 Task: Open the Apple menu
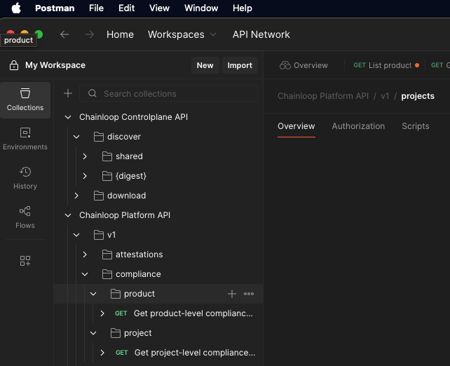click(x=16, y=8)
